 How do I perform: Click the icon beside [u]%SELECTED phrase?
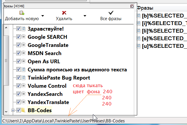click(139, 46)
